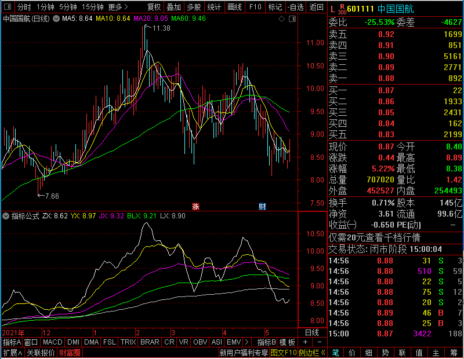Toggle 复权 price adjustment
Screen dimensions: 464x359
click(154, 7)
